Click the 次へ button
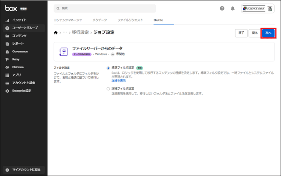This screenshot has height=176, width=281. [268, 33]
